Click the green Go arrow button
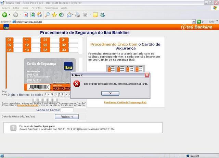Screen dimensions: 219x158 pyautogui.click(x=199, y=22)
